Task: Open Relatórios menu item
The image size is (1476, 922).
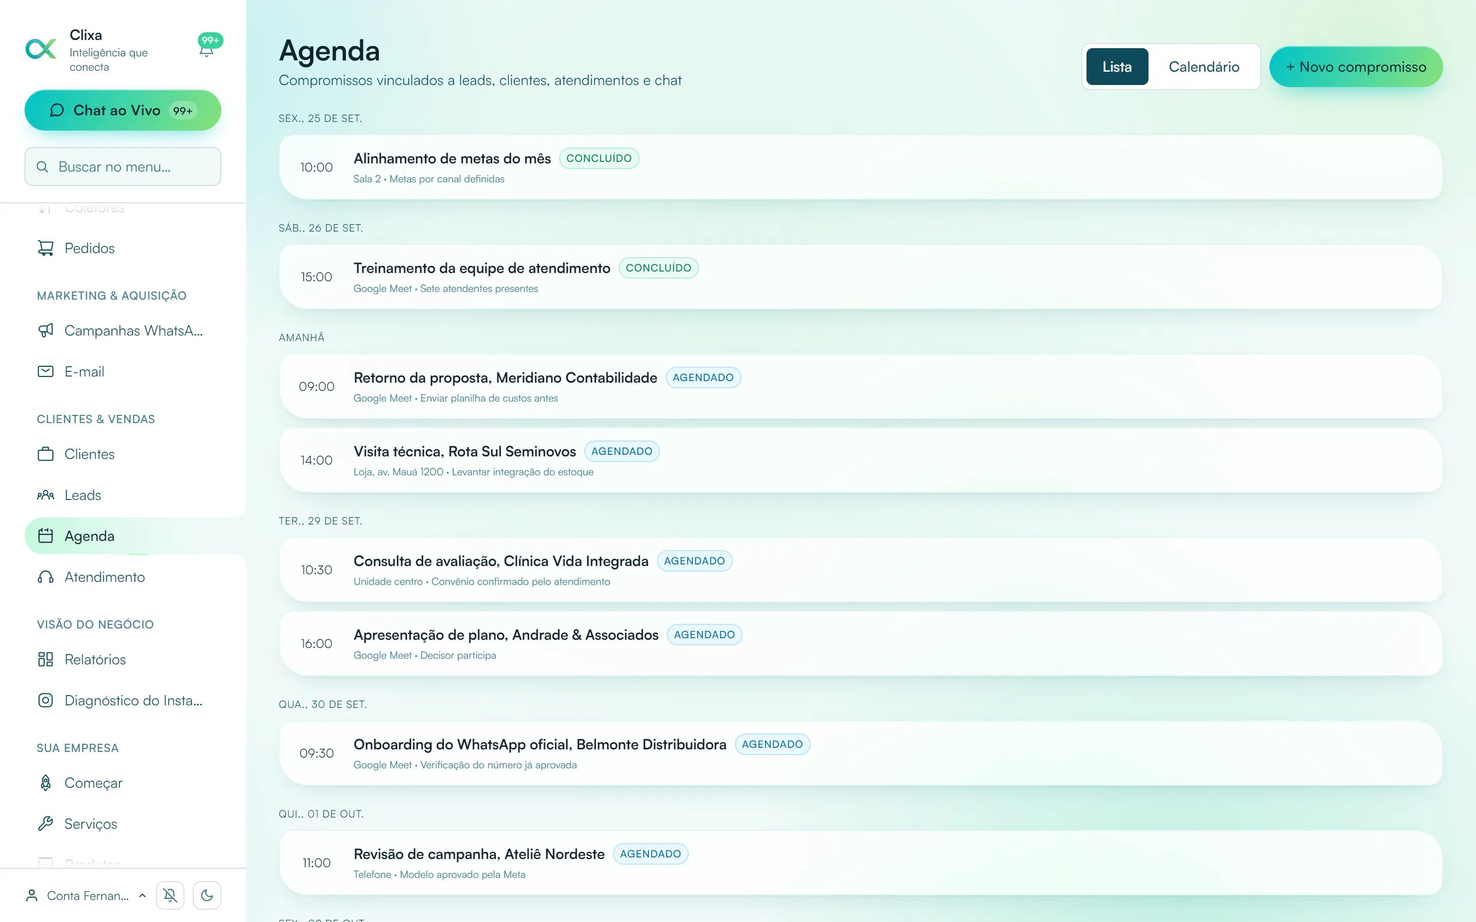Action: coord(122,659)
